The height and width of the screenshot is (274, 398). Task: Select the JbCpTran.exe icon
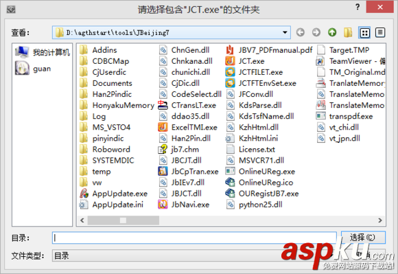[163, 172]
